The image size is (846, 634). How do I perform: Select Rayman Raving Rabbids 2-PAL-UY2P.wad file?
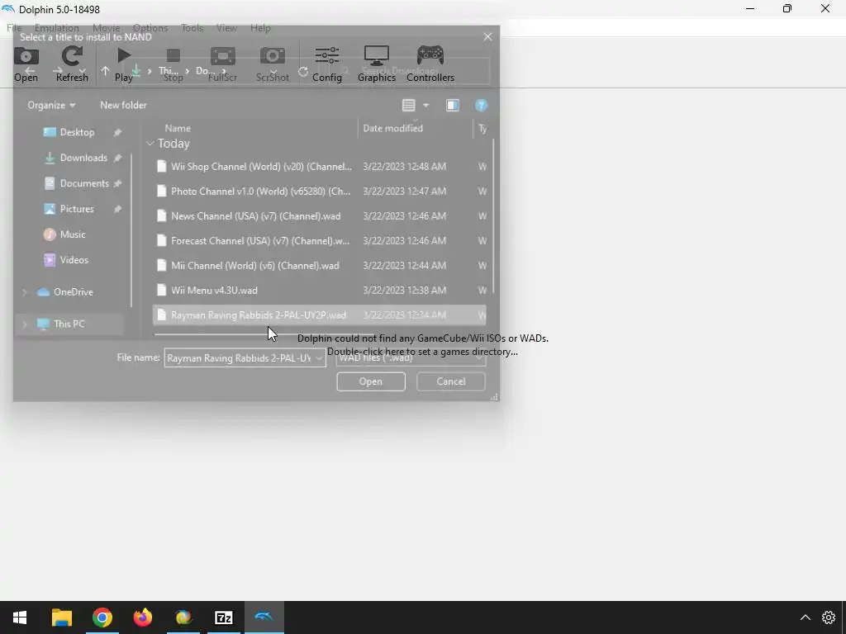(x=320, y=315)
